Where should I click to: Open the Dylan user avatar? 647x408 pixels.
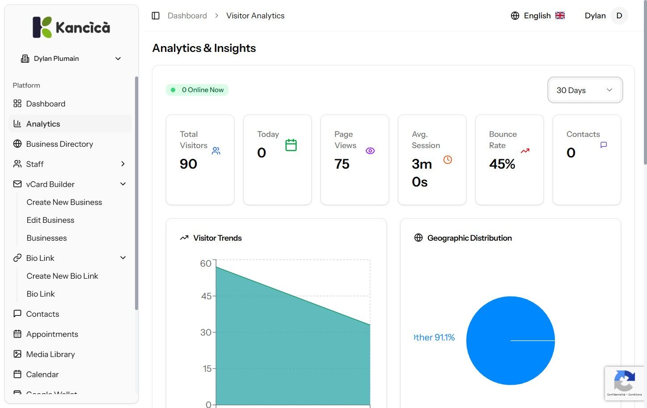point(619,16)
